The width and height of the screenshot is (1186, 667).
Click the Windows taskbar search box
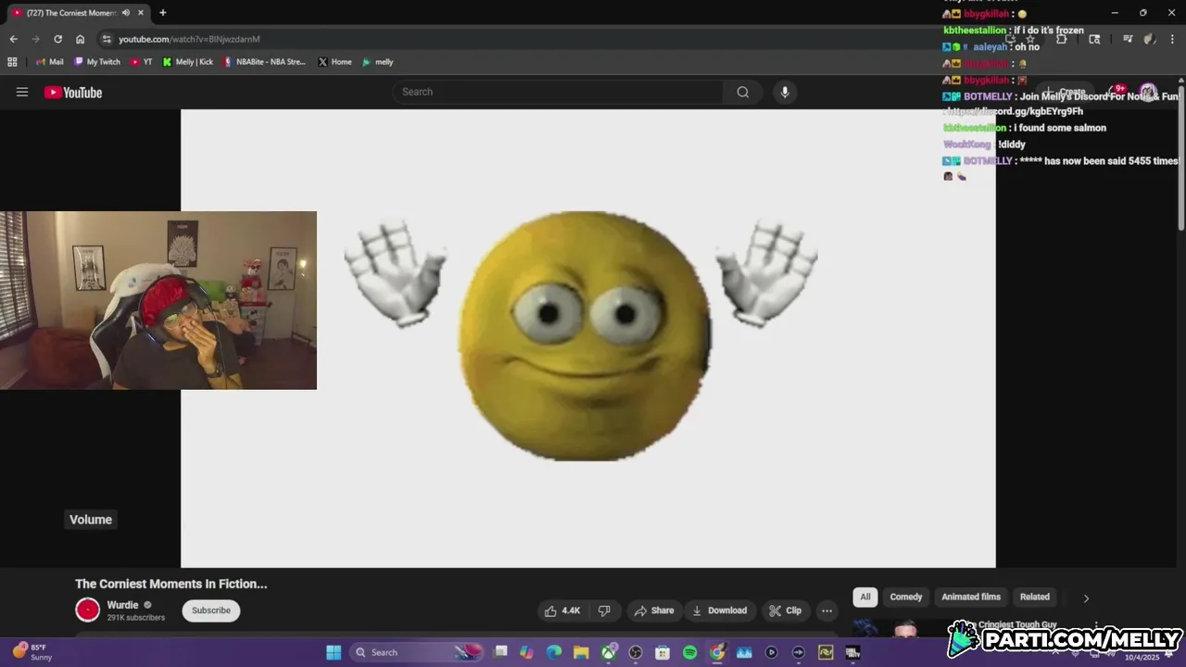(x=419, y=652)
